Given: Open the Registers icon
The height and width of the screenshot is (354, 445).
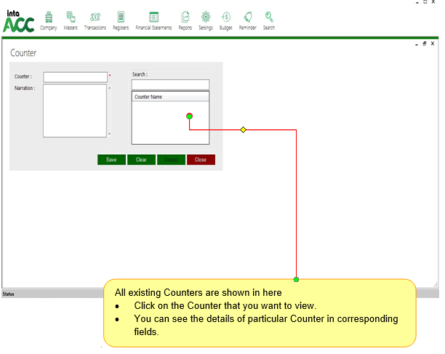Looking at the screenshot, I should point(121,17).
